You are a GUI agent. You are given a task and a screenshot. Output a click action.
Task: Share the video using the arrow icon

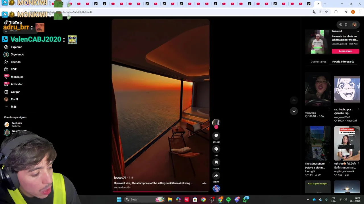coord(216,176)
